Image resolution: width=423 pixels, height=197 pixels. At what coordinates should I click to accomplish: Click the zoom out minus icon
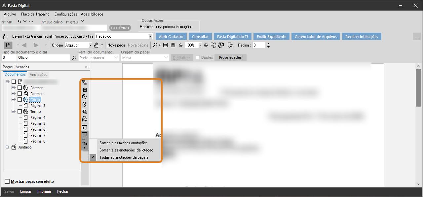point(181,45)
